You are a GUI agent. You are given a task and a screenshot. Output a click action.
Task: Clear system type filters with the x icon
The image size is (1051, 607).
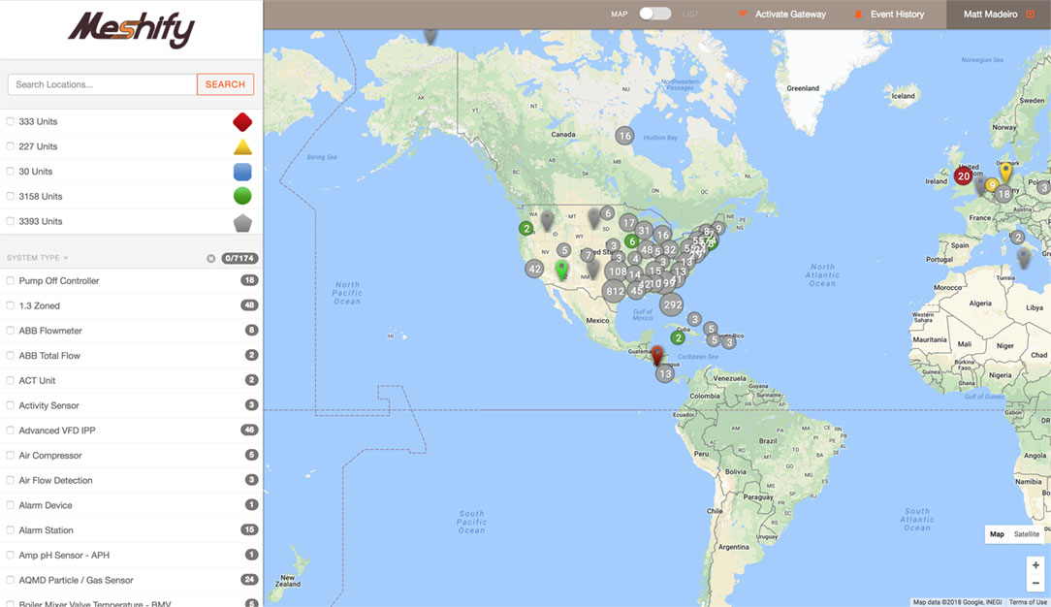211,258
